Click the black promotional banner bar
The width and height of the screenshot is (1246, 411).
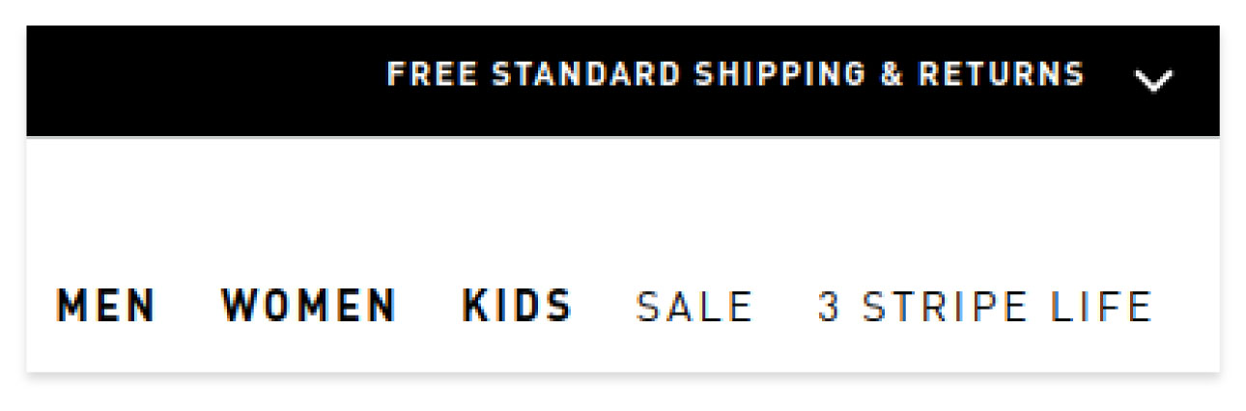pyautogui.click(x=623, y=81)
